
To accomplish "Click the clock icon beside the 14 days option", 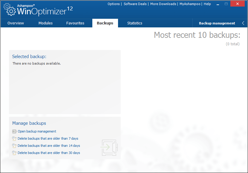I will coord(14,146).
